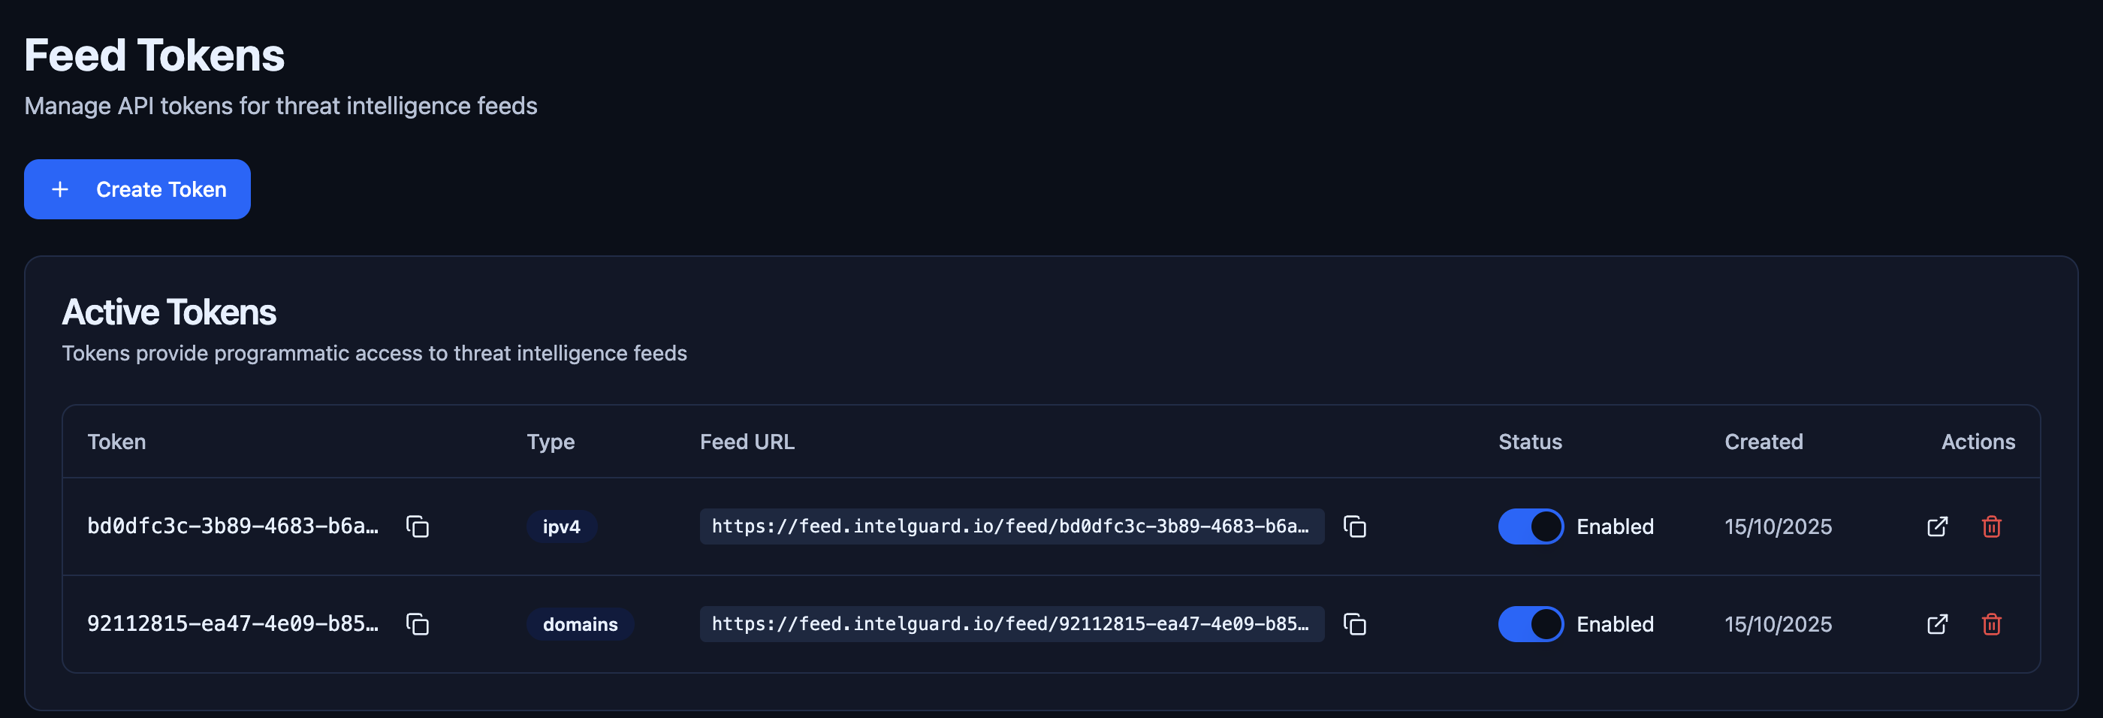Disable the domains token status toggle
This screenshot has width=2103, height=718.
[x=1530, y=624]
